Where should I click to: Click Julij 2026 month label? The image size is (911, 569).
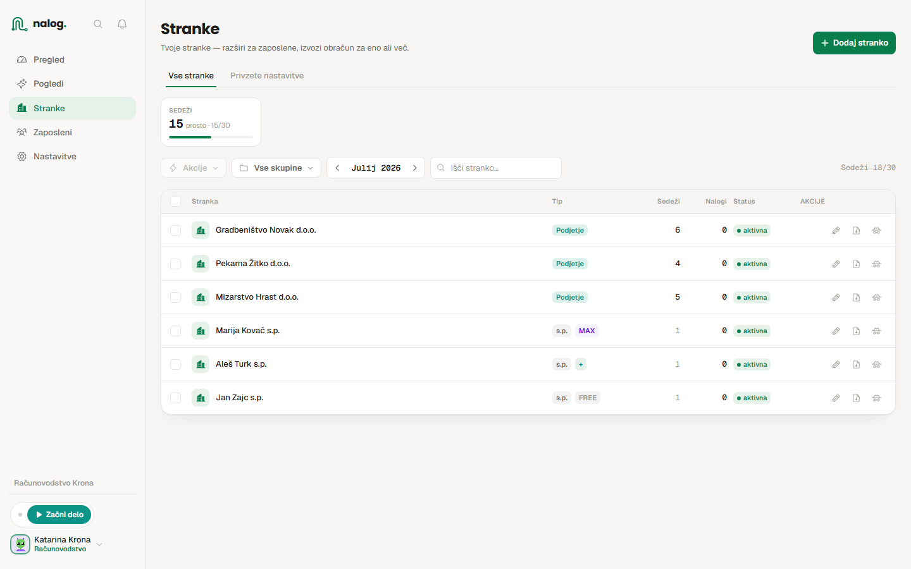point(376,168)
